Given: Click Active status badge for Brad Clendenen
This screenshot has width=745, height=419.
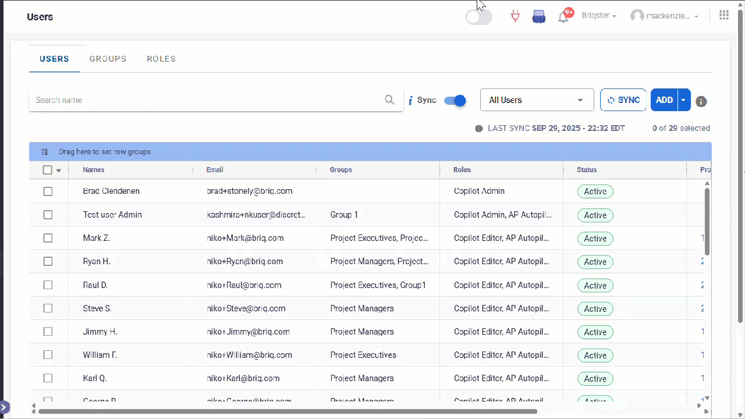Looking at the screenshot, I should (595, 191).
